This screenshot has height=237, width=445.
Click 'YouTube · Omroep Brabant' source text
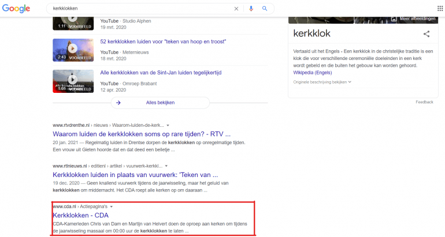click(128, 84)
